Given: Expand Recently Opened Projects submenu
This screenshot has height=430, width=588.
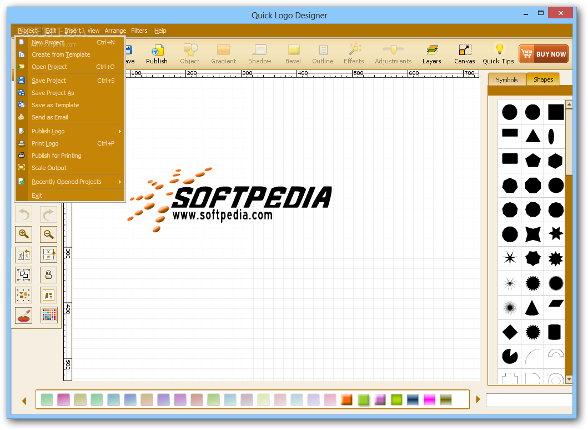Looking at the screenshot, I should (x=70, y=182).
